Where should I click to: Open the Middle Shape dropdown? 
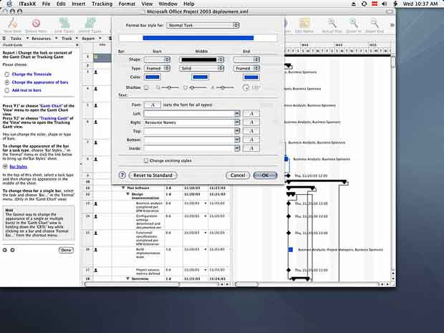pos(201,59)
